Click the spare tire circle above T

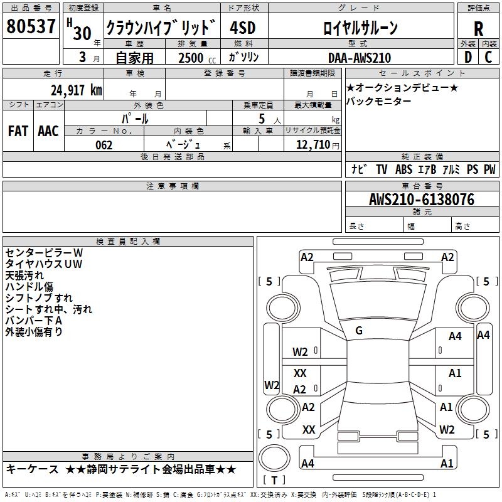(274, 458)
